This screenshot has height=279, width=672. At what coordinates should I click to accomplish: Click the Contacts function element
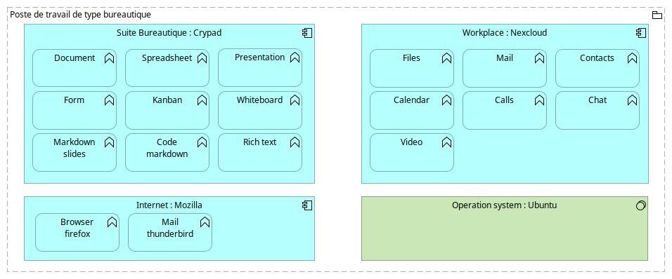597,69
